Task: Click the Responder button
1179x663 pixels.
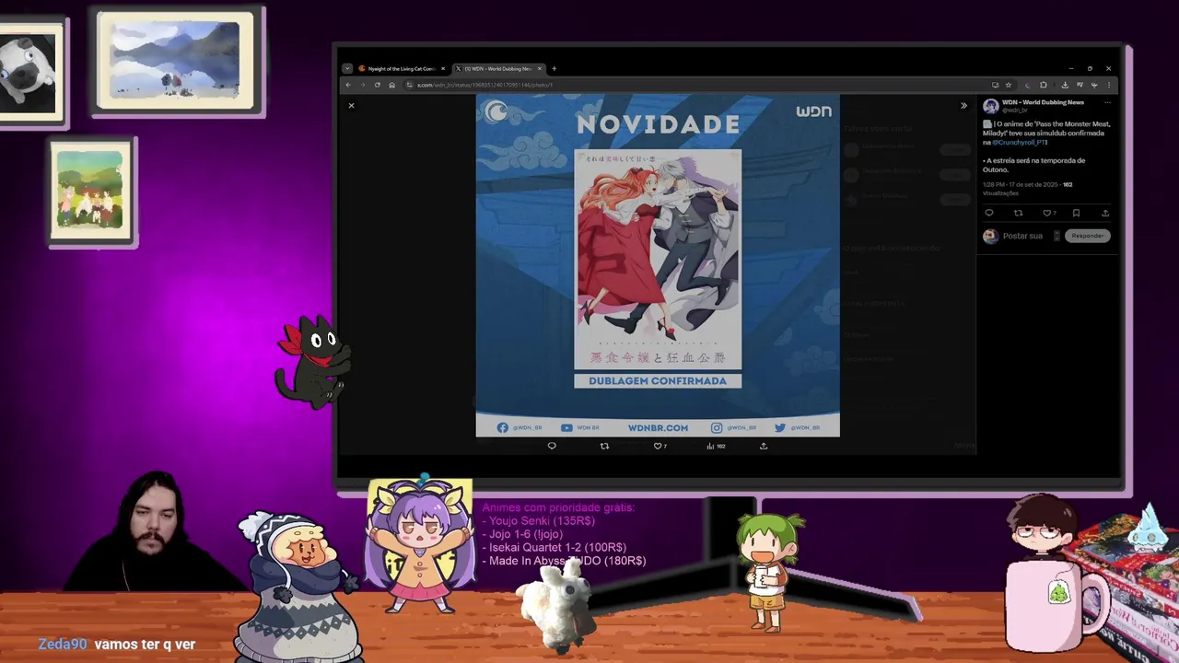Action: [1087, 236]
